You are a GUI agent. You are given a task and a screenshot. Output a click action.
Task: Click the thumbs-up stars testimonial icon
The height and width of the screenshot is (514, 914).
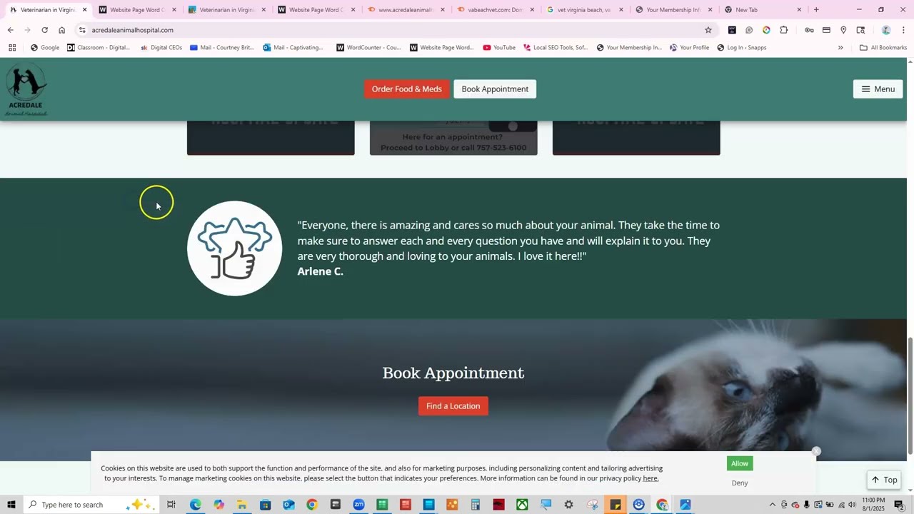[234, 248]
